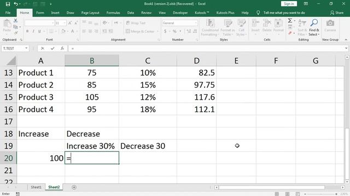
Task: Click the formula bar input
Action: [x=207, y=48]
